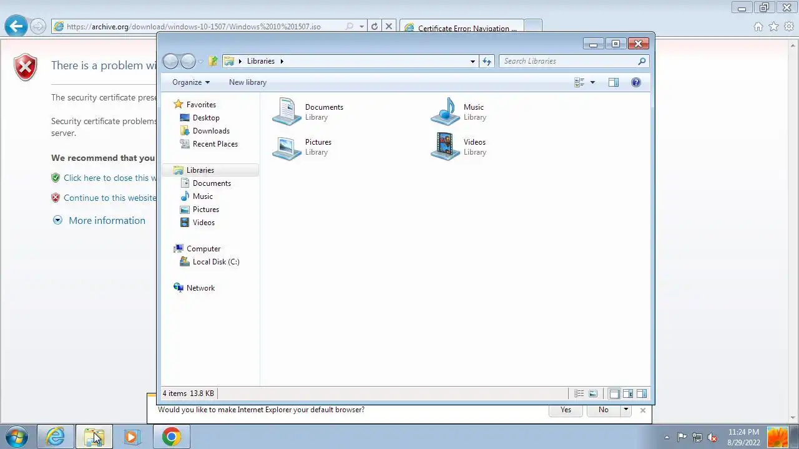
Task: Click No on default browser prompt
Action: (603, 410)
